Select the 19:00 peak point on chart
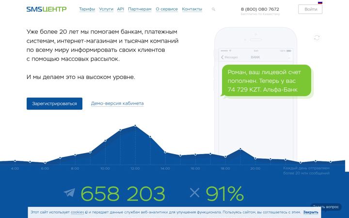Viewport: 349px width, 218px height. 240,149
